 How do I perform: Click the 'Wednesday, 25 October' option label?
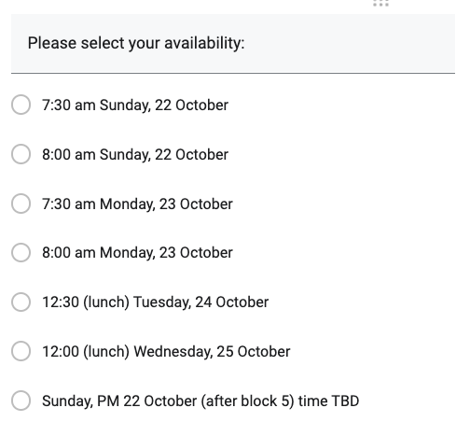click(x=212, y=352)
